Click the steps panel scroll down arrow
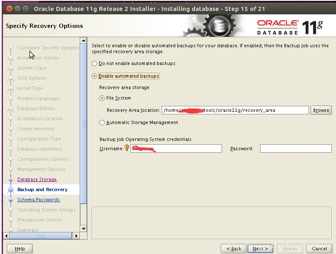The height and width of the screenshot is (254, 336). pyautogui.click(x=83, y=229)
